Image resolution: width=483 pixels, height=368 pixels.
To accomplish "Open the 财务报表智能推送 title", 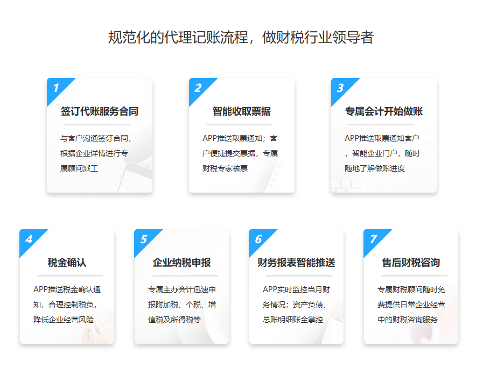I will click(297, 263).
